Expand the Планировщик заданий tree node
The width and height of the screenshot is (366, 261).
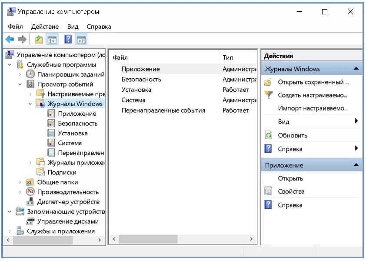point(20,74)
